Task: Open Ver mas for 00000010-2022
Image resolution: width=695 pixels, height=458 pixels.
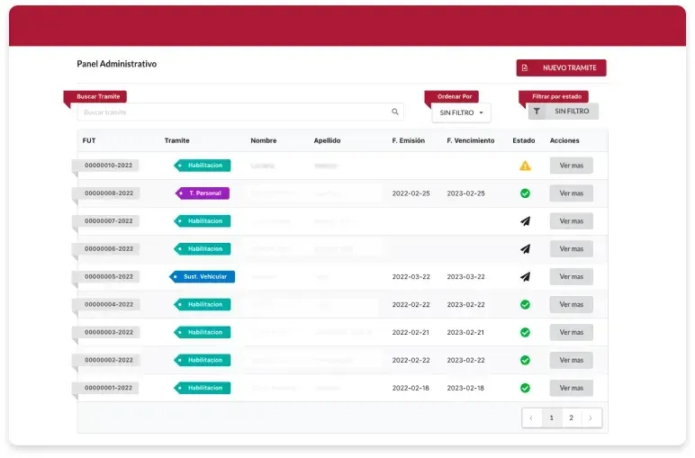Action: [572, 166]
